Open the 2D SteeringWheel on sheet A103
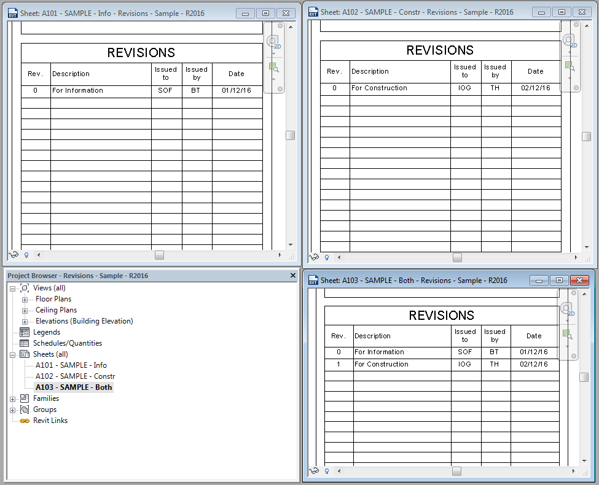The image size is (599, 485). (566, 308)
